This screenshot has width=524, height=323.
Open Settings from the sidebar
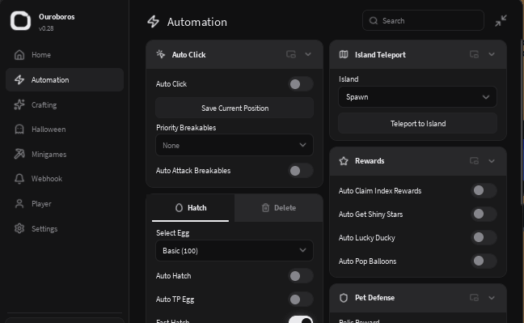click(65, 228)
